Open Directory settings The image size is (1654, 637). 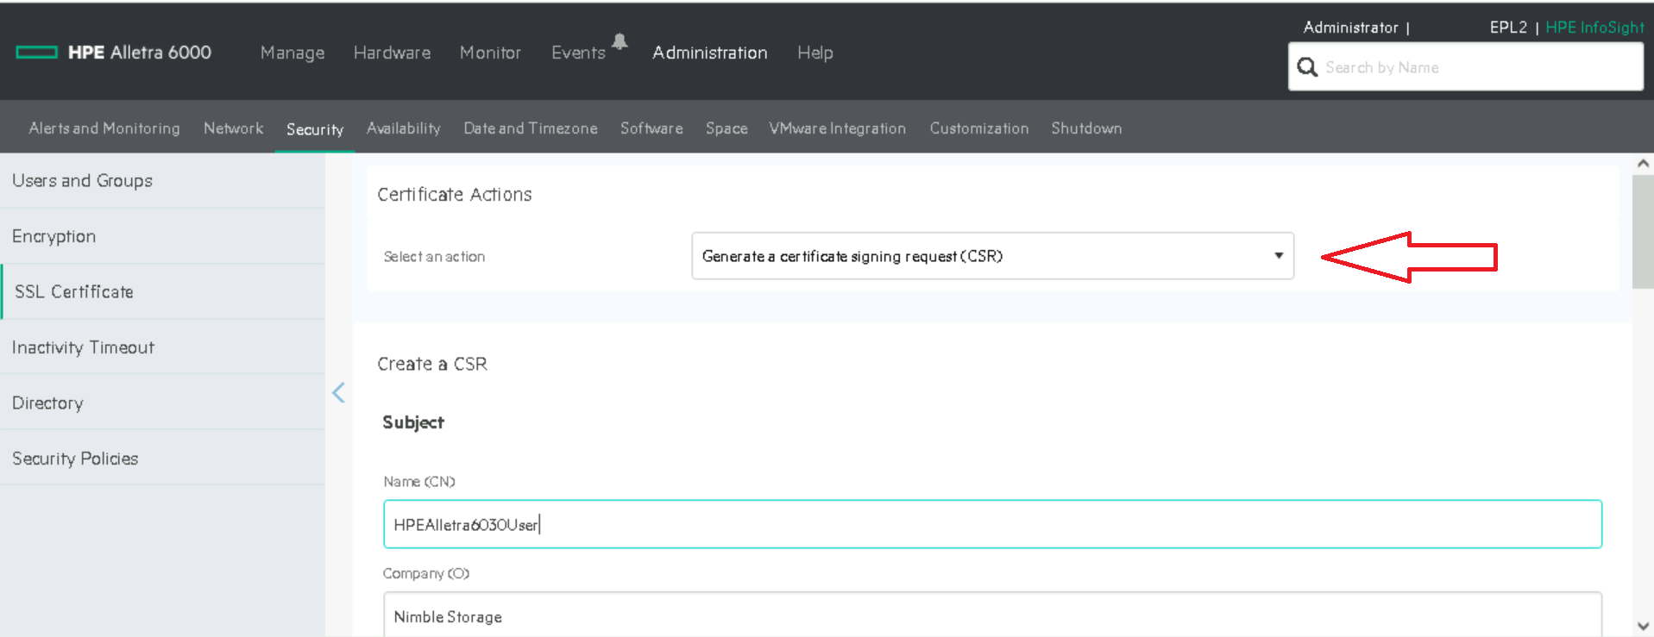[x=162, y=403]
